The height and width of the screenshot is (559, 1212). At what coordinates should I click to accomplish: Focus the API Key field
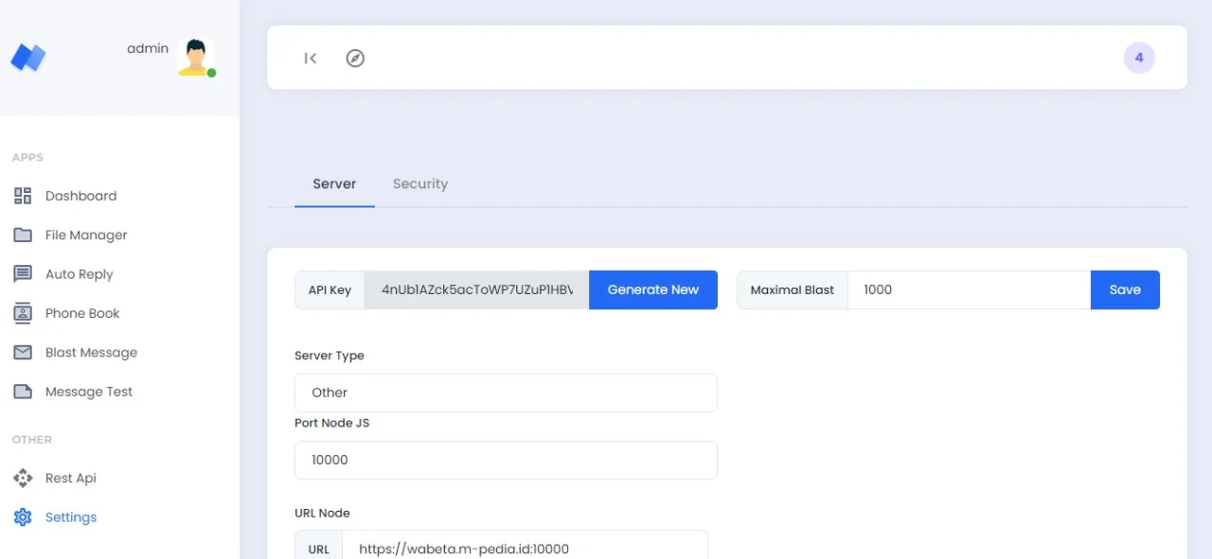[477, 289]
